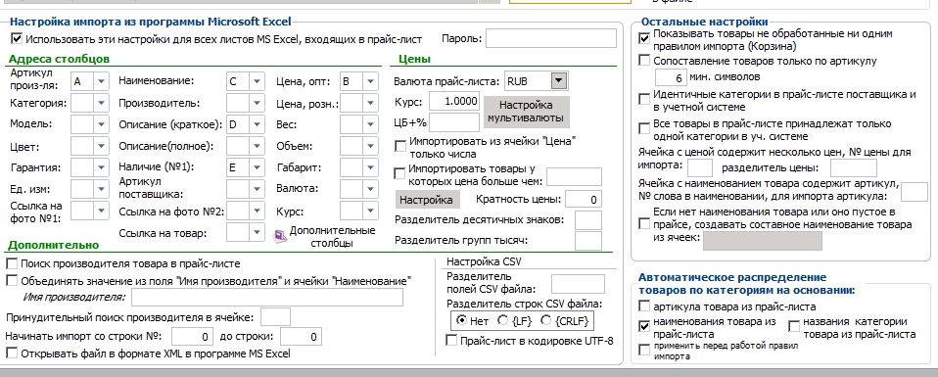This screenshot has width=938, height=377.
Task: Open the Ссылка на фото №2 dropdown
Action: tap(257, 211)
